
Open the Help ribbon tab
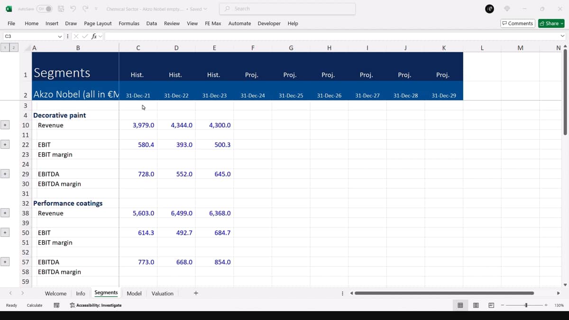coord(293,23)
